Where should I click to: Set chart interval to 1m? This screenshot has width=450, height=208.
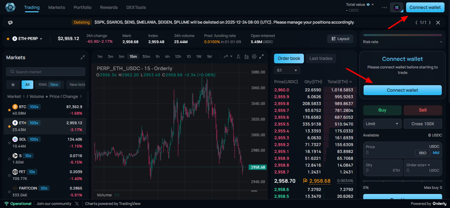coord(100,56)
